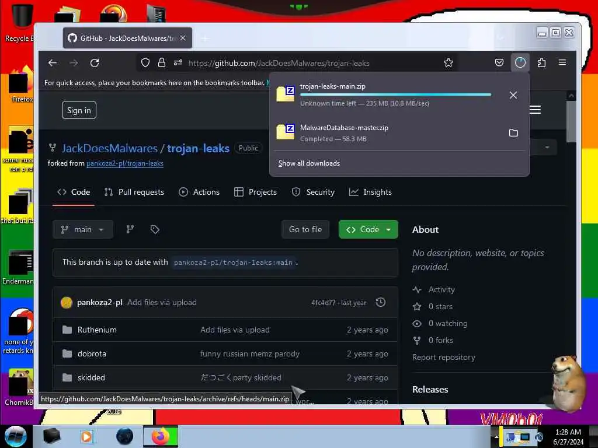Open the dobrota folder

pyautogui.click(x=92, y=354)
